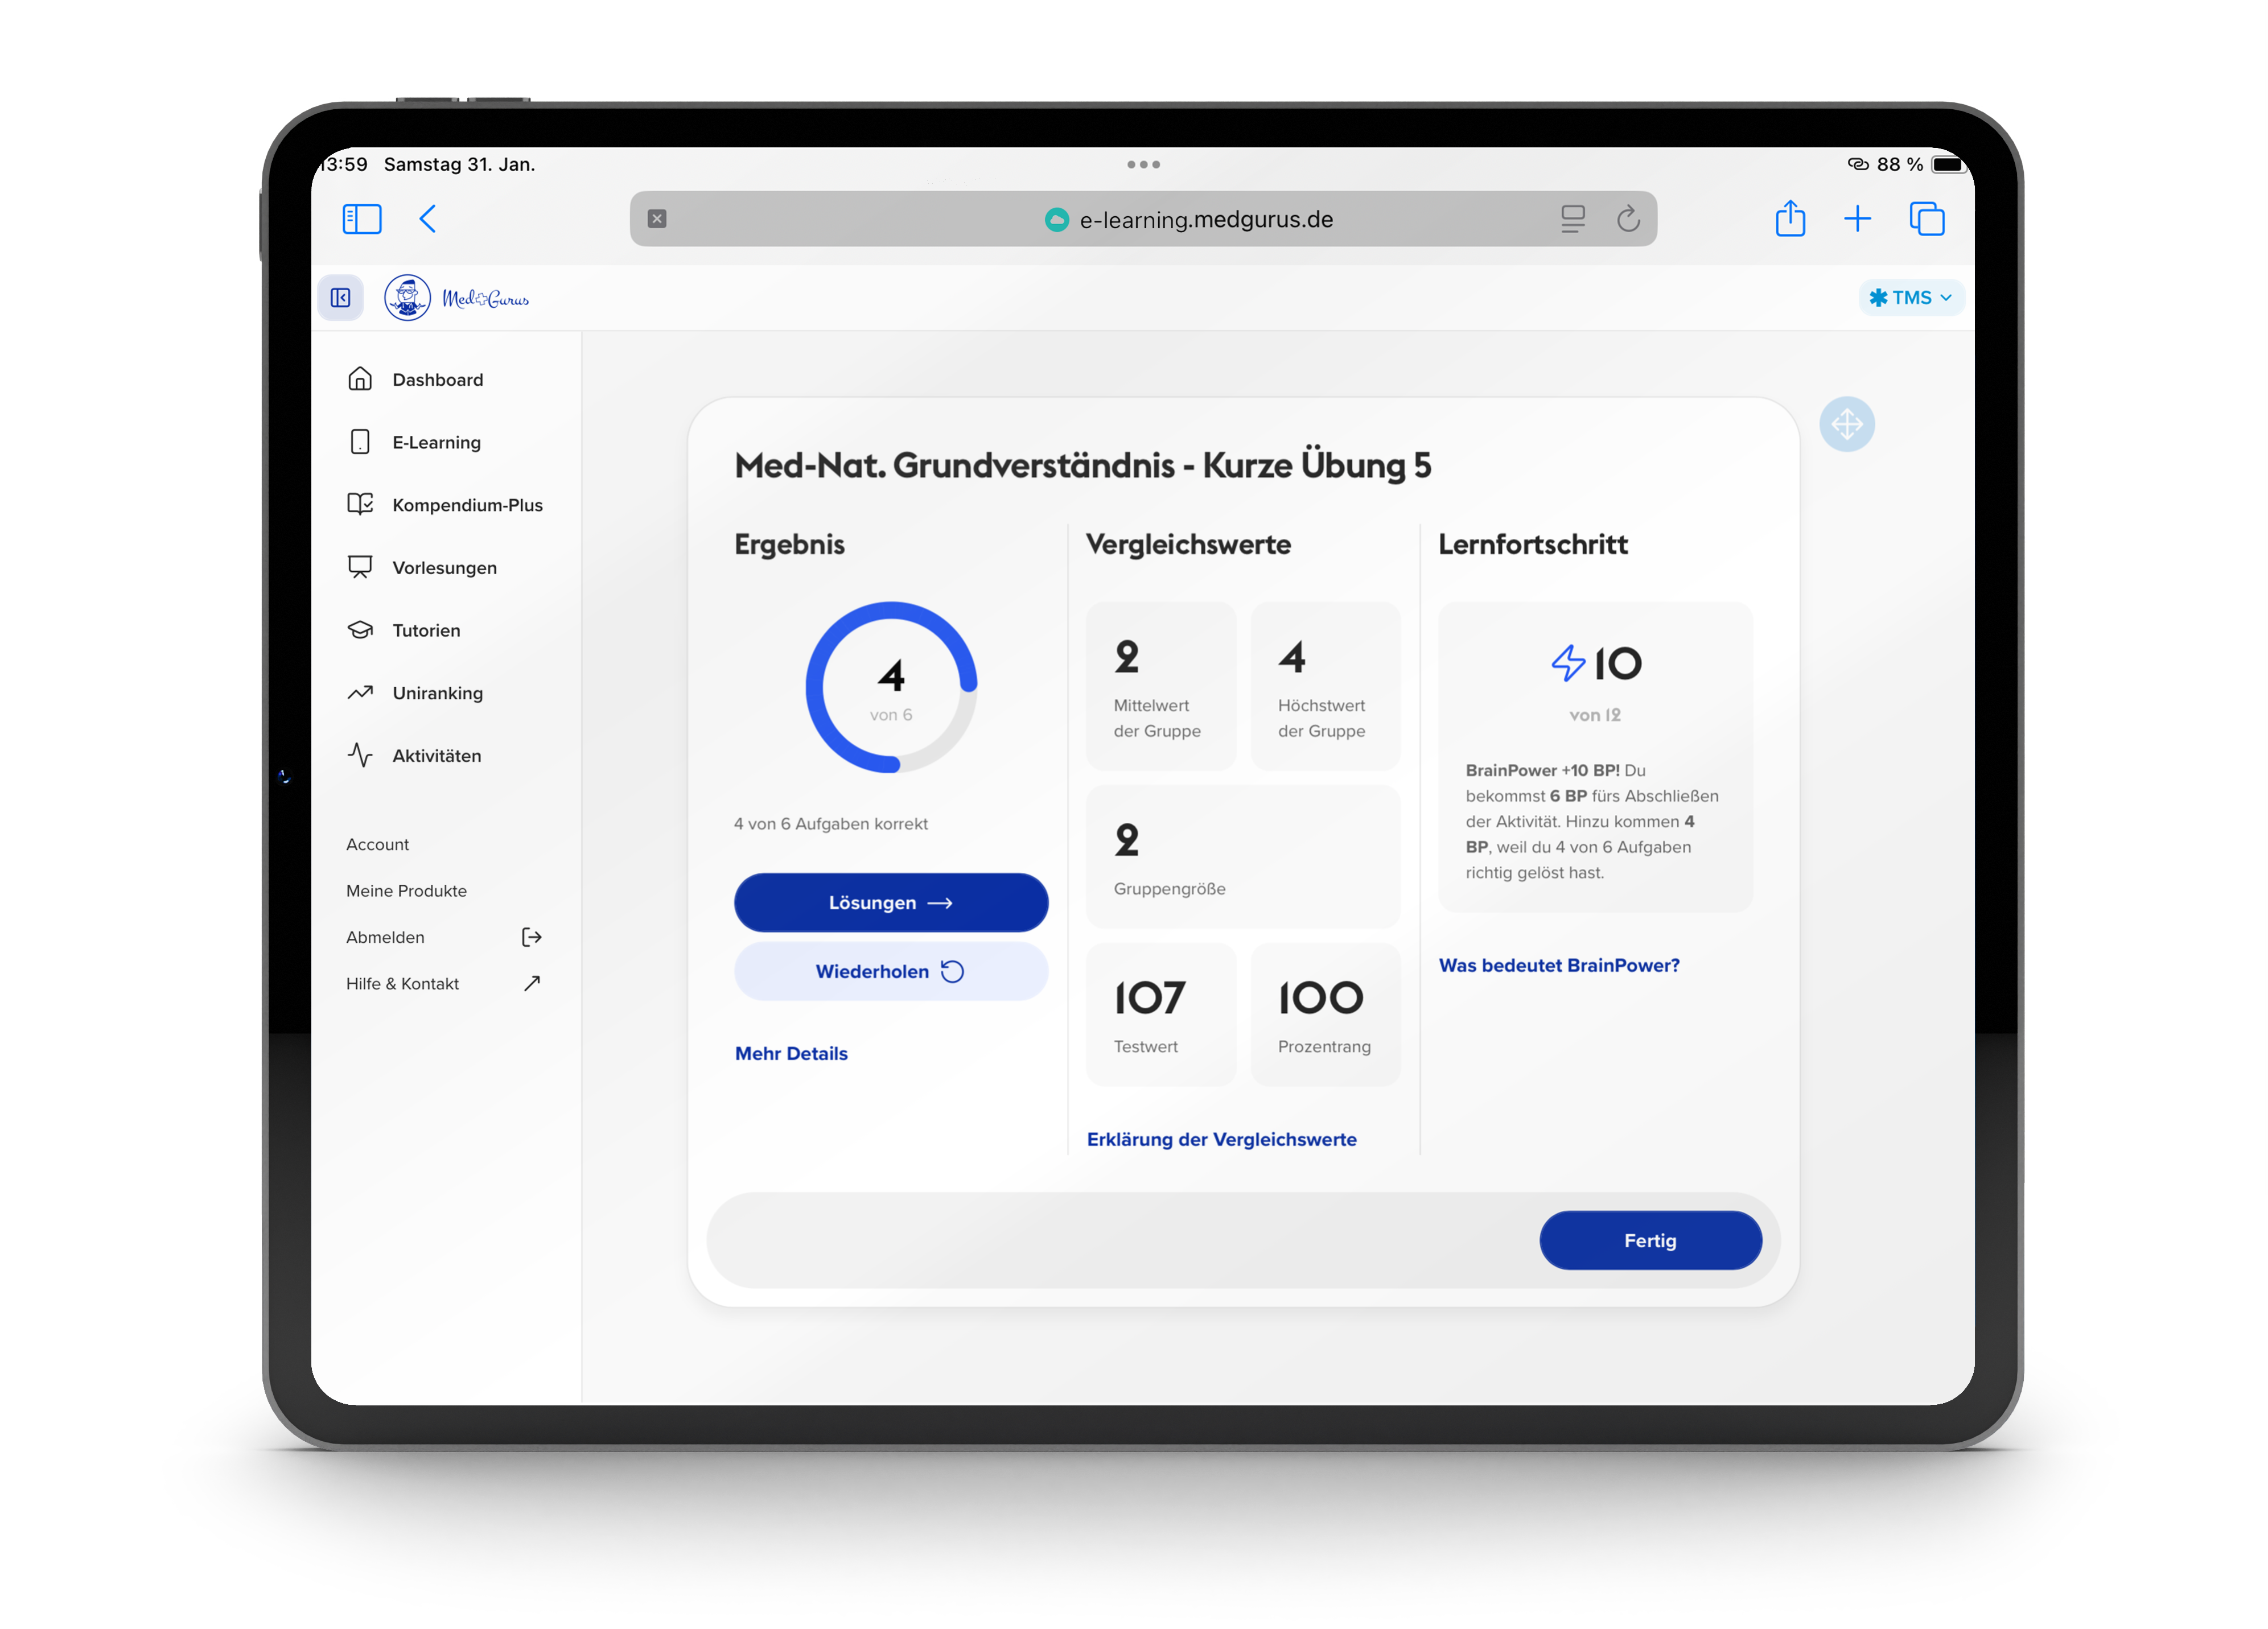
Task: Click the MedGurus logo avatar
Action: coord(407,298)
